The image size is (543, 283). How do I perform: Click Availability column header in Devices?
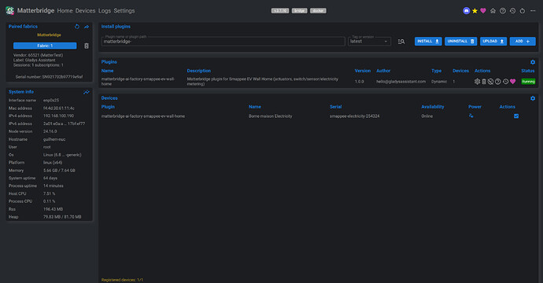pos(433,107)
